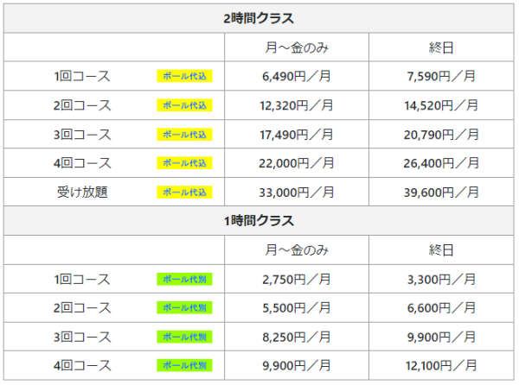Viewport: 519px width, 385px height.
Task: Click the yellow ボール代込 badge beside 受け放題
Action: click(x=185, y=192)
